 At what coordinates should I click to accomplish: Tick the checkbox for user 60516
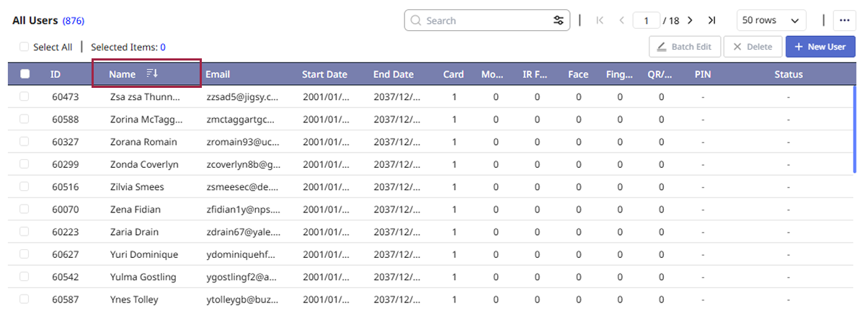(x=25, y=187)
